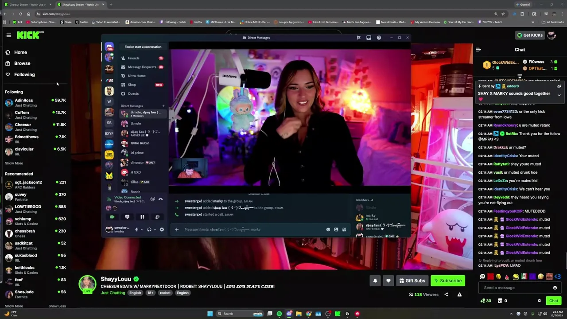The width and height of the screenshot is (567, 319).
Task: Follow ShayyLouu with heart button
Action: pyautogui.click(x=388, y=280)
